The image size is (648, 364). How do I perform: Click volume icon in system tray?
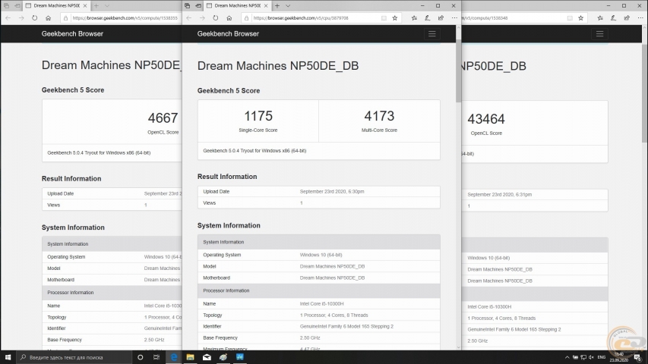591,357
